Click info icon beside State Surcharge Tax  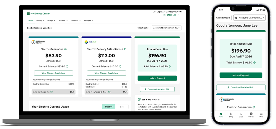(x=52, y=92)
